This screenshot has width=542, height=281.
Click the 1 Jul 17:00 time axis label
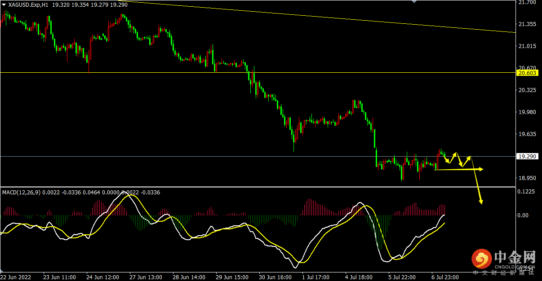tap(316, 277)
